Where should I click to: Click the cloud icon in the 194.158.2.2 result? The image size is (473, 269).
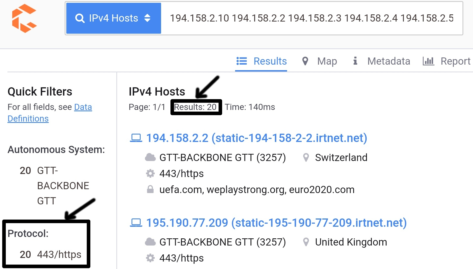(x=150, y=157)
